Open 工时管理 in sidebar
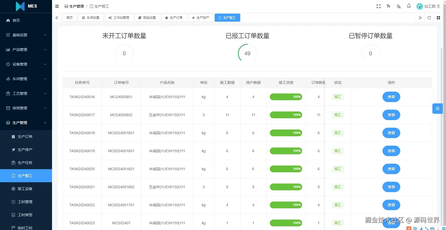 26,202
